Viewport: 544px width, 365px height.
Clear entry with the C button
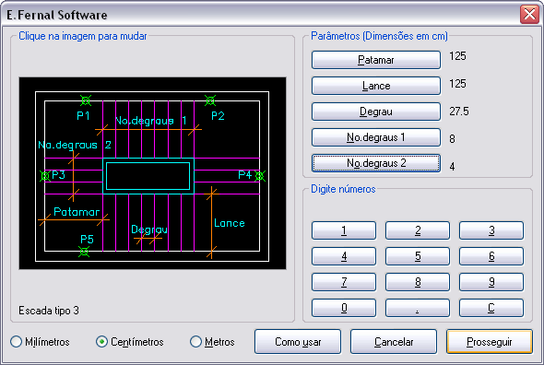pos(491,308)
